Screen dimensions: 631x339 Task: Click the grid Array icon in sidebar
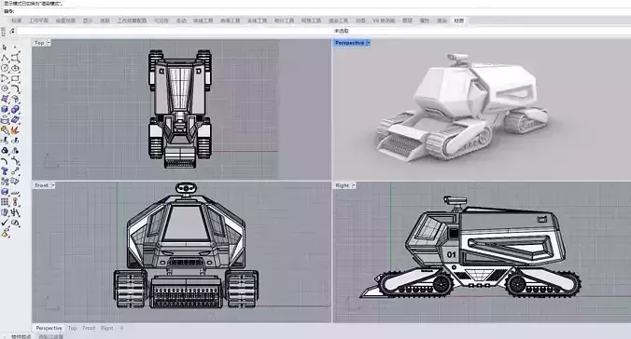click(x=5, y=202)
